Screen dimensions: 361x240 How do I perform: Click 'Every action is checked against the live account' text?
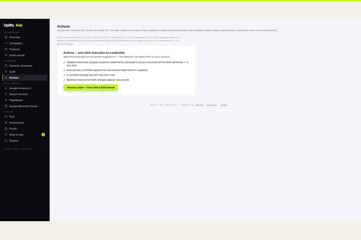pos(107,70)
